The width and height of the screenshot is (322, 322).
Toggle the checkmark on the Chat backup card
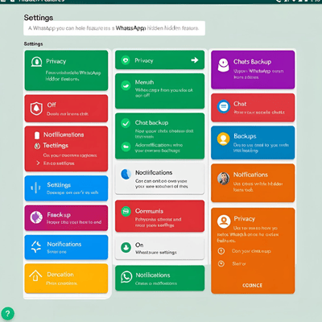point(126,123)
